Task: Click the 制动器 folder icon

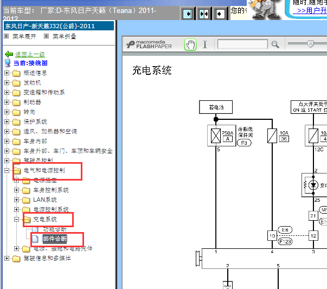Action: (x=16, y=102)
